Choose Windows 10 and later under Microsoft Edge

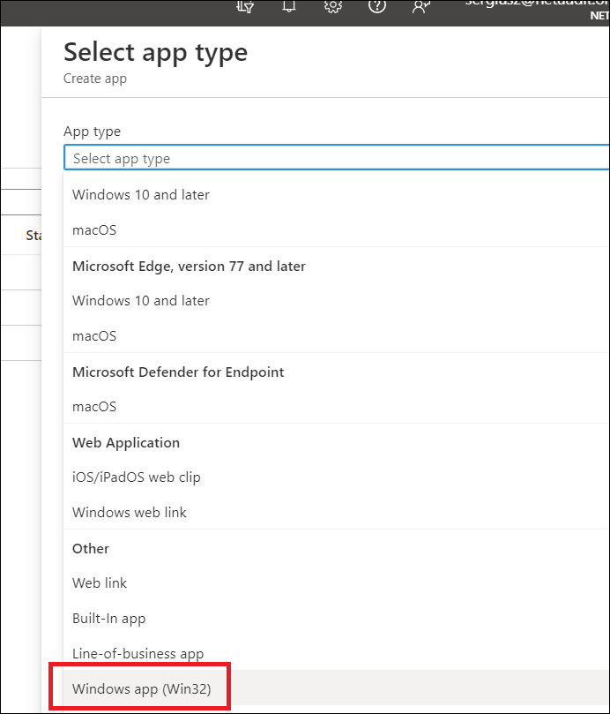tap(141, 300)
